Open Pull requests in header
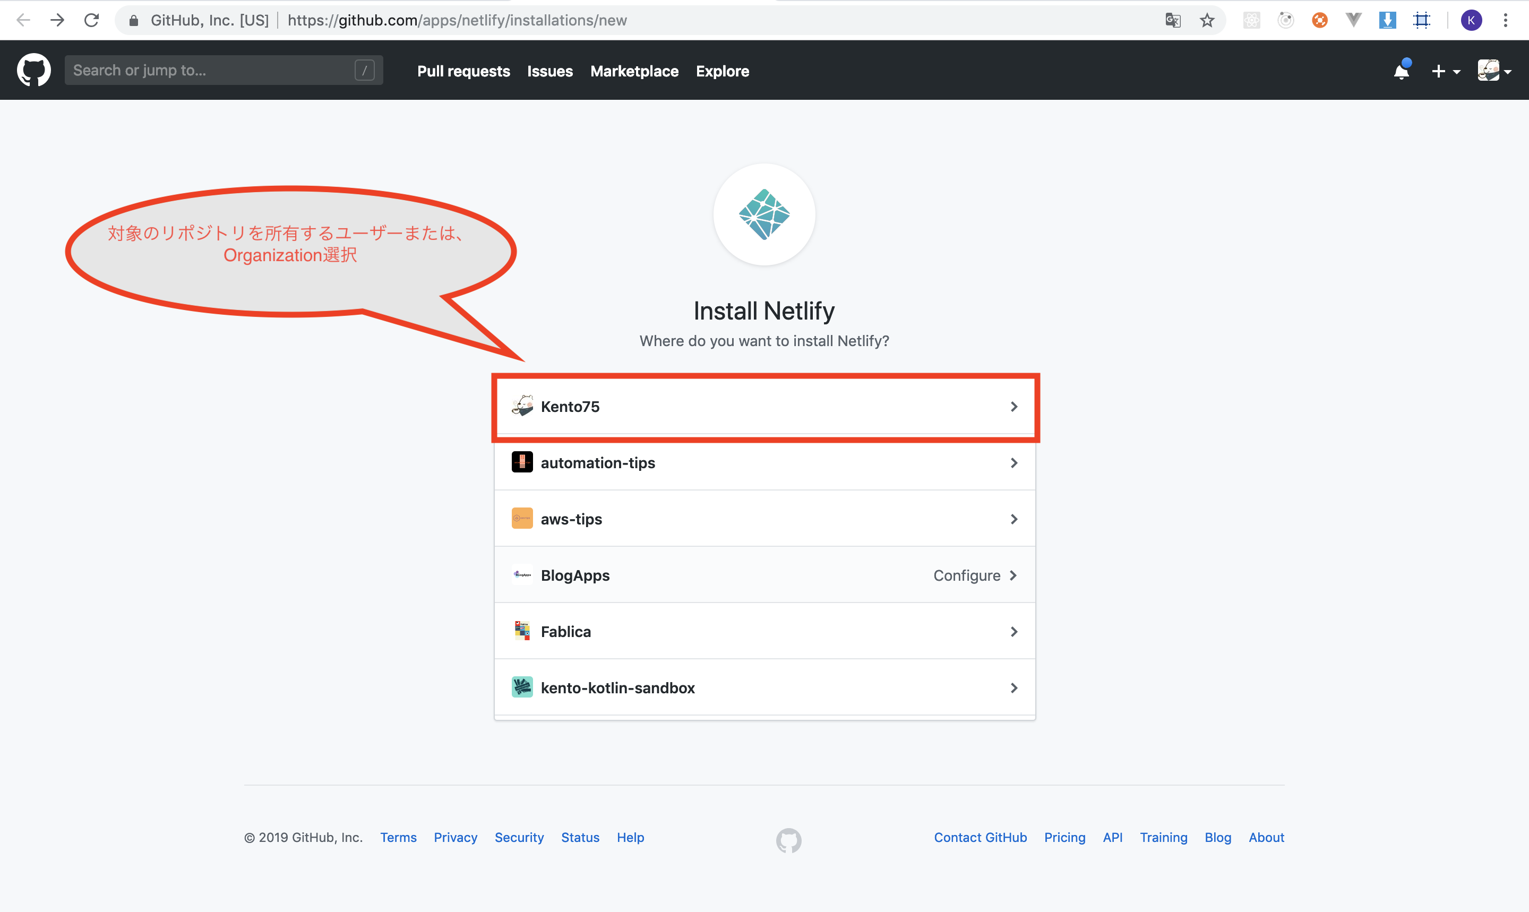The image size is (1529, 912). point(463,71)
